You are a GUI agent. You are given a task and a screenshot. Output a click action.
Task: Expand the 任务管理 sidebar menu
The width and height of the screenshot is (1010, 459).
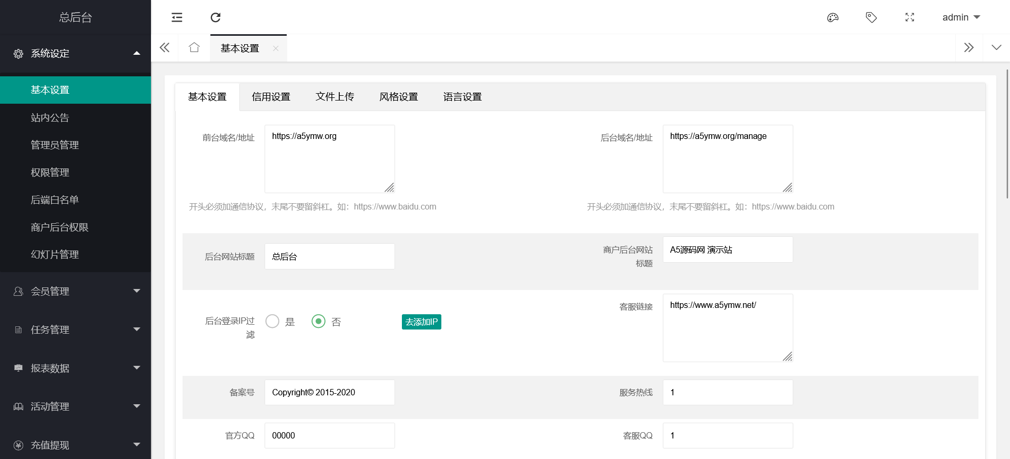click(x=76, y=330)
